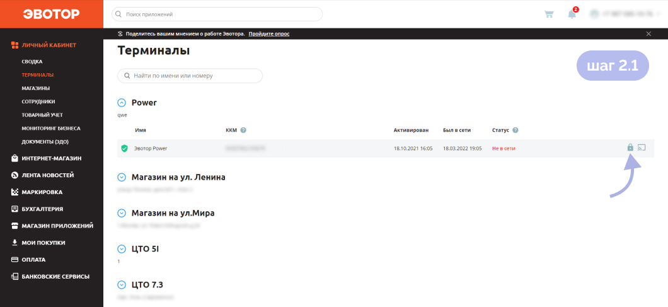Select Терминалы in sidebar
The image size is (668, 307).
click(x=37, y=74)
